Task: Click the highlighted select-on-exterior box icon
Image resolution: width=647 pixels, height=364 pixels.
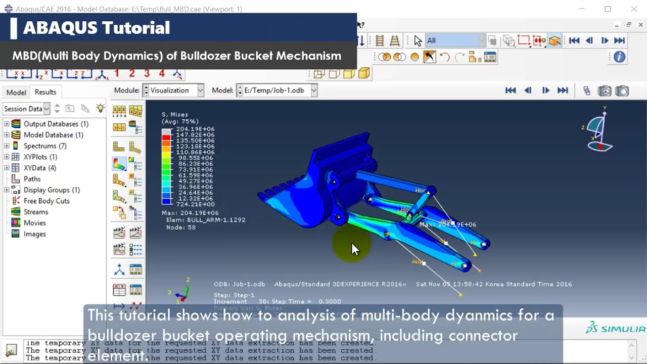Action: (x=554, y=40)
